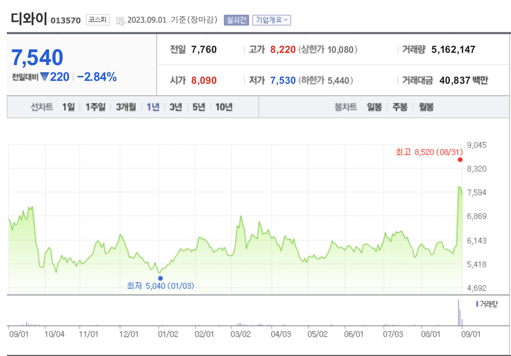Click the 하한가 5,440 text
Screen dimensions: 511x356
coord(326,80)
